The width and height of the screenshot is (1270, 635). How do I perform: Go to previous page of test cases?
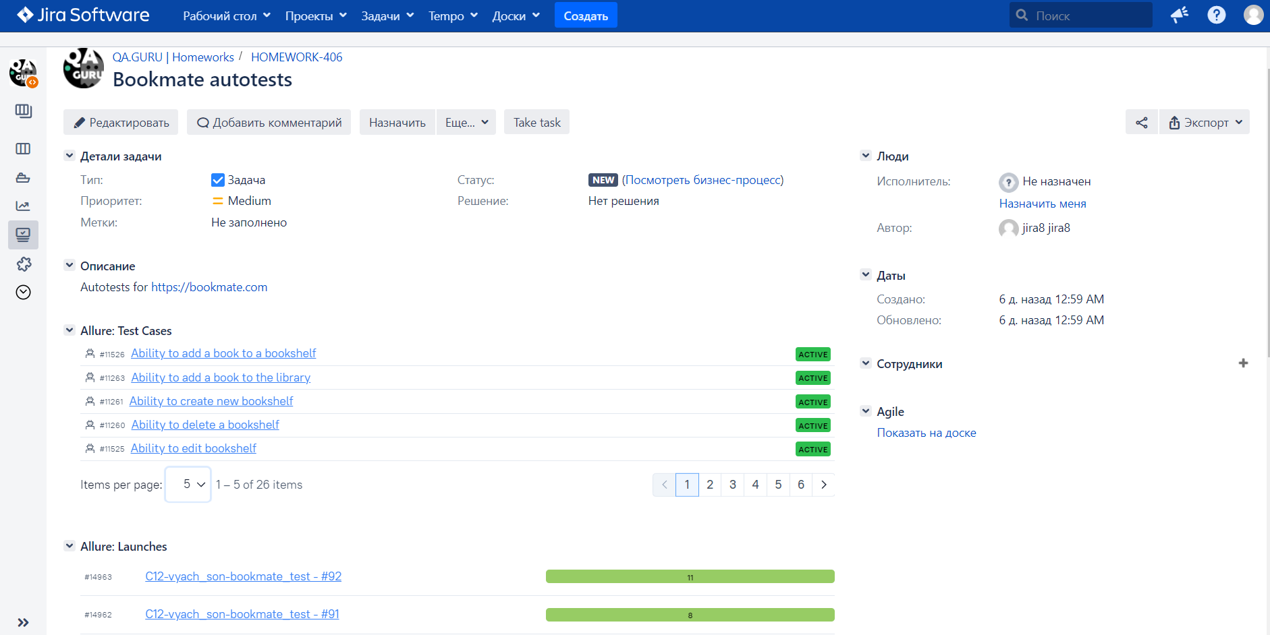coord(664,485)
